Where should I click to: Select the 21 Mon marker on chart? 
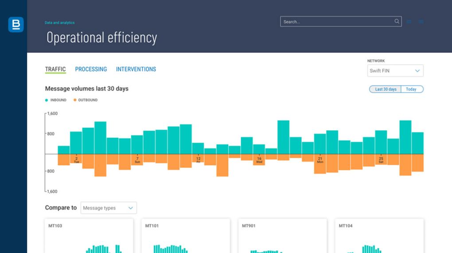pos(320,160)
